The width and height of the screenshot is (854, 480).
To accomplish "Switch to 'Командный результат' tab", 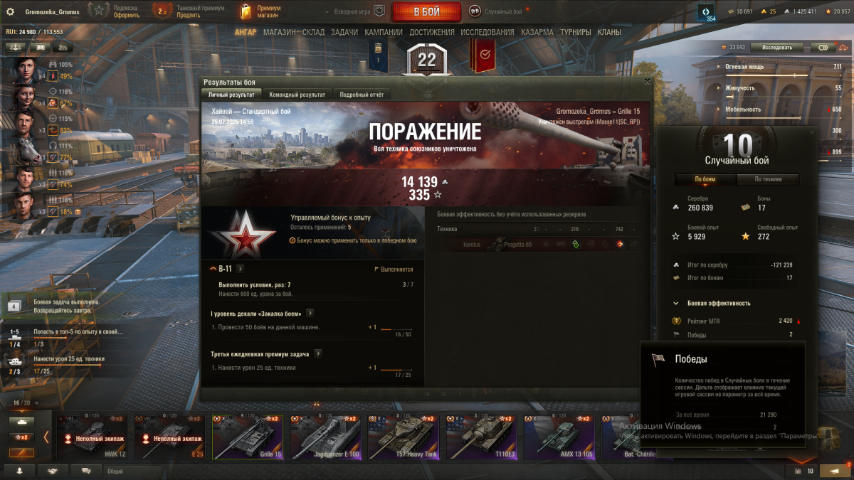I will (297, 95).
